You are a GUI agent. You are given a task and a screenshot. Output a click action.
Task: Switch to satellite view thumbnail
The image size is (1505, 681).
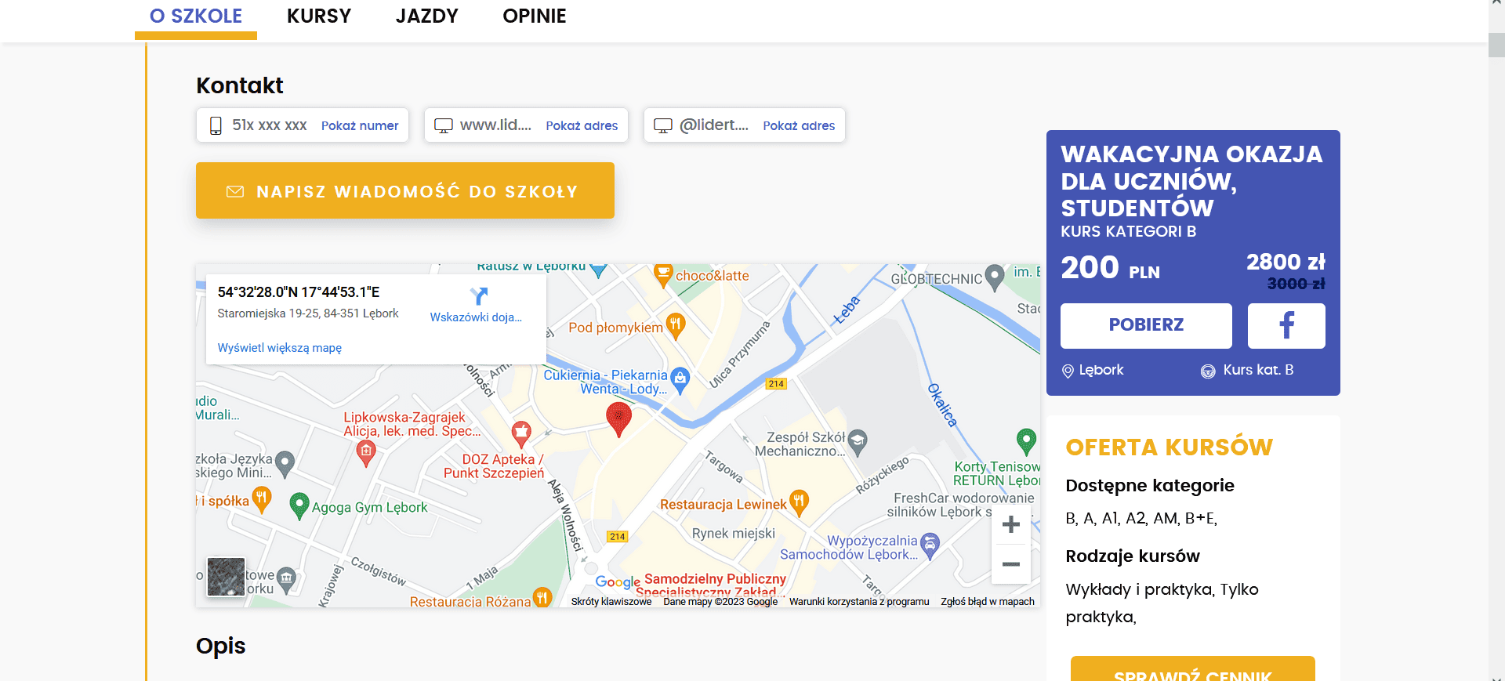point(226,577)
